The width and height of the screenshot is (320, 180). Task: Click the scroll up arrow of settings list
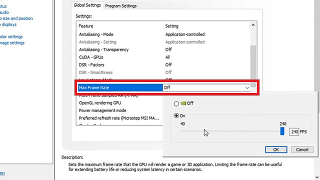[x=253, y=25]
